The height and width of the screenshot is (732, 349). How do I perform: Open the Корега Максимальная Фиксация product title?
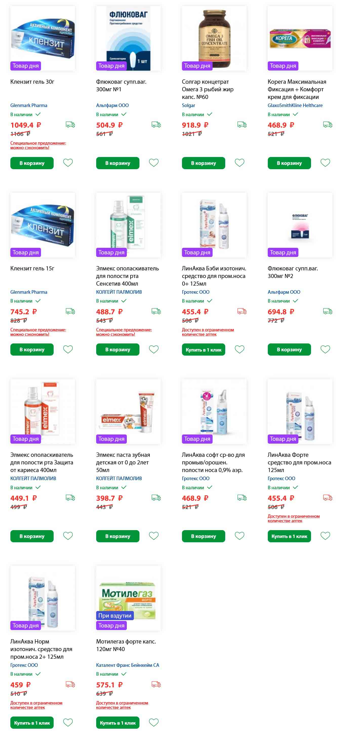coord(297,89)
